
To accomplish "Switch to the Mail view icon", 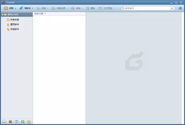I will (x=4, y=122).
